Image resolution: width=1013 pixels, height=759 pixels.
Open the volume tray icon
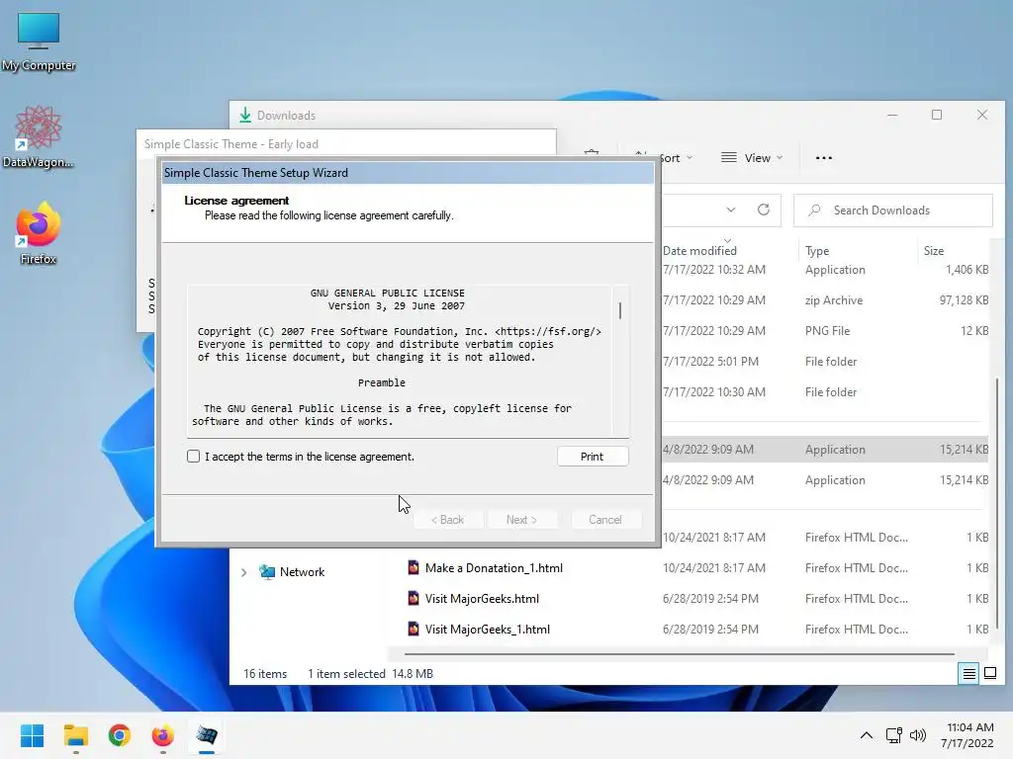[x=917, y=735]
